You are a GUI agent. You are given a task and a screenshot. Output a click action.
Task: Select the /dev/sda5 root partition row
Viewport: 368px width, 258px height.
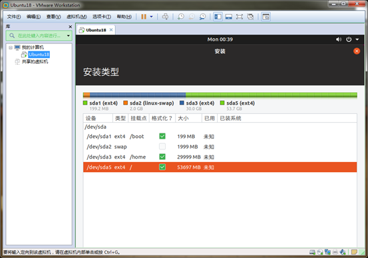click(x=220, y=167)
